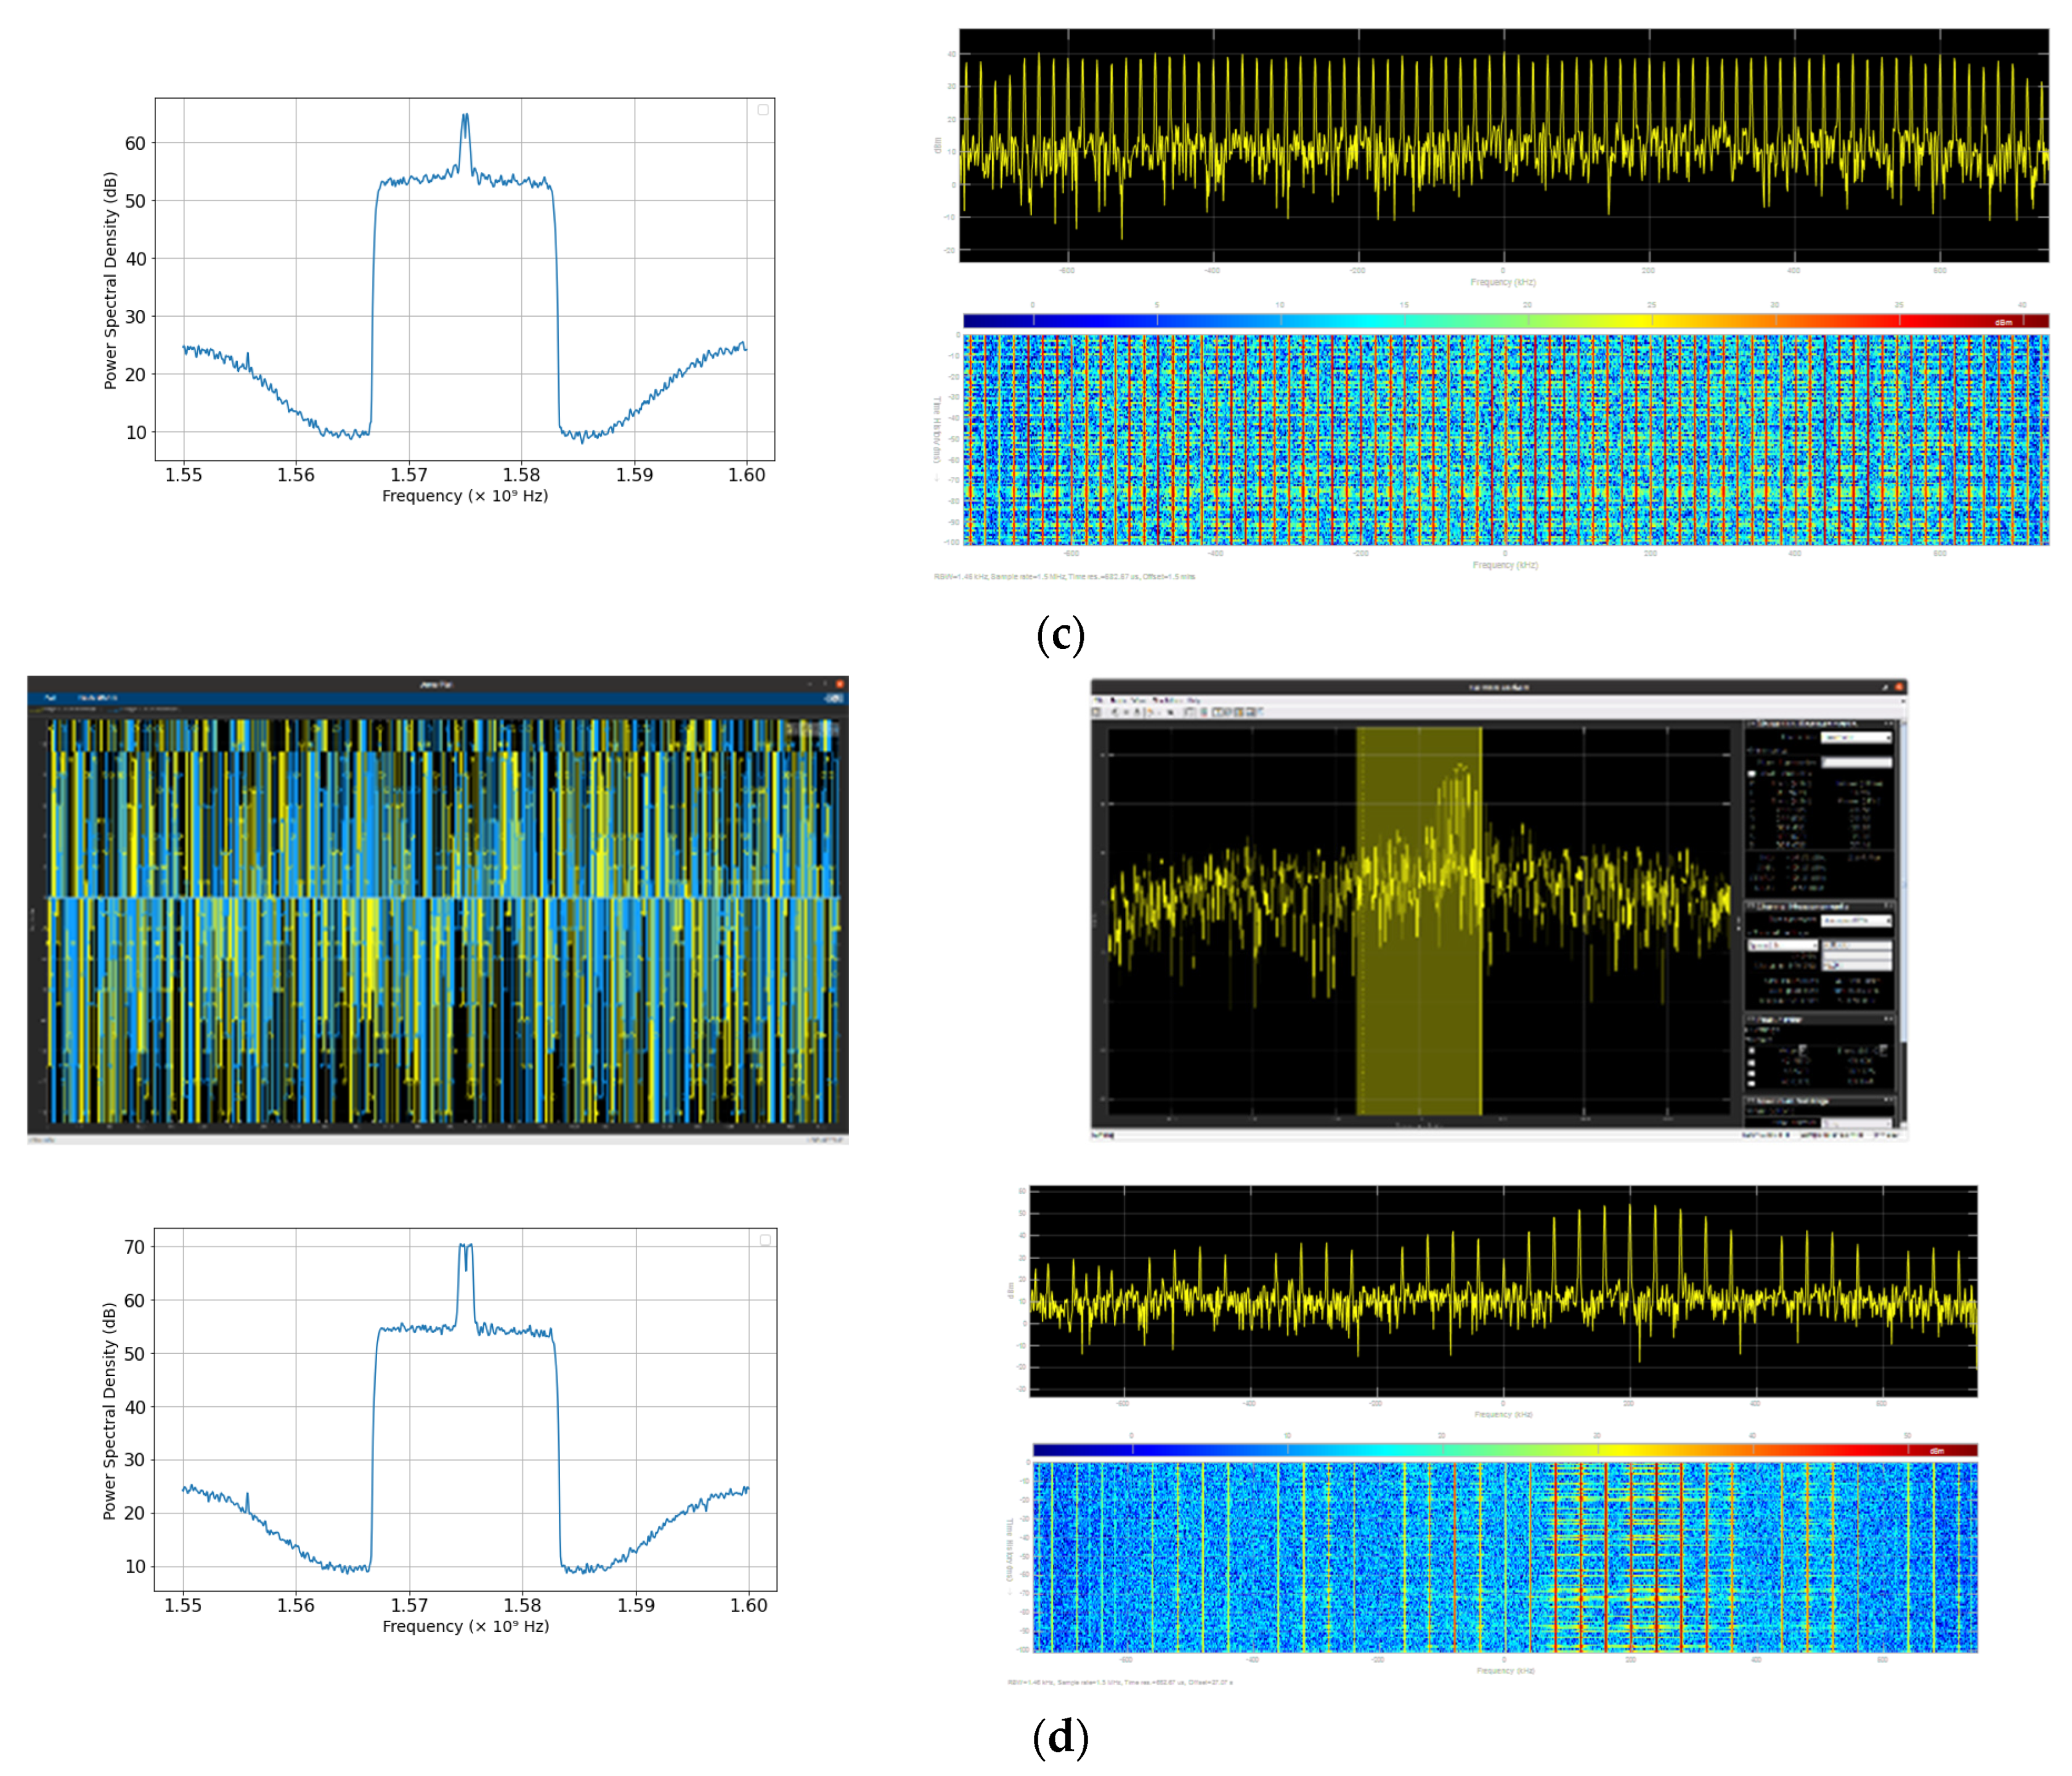Image resolution: width=2072 pixels, height=1776 pixels.
Task: Open Channel Measurements type dropdown
Action: [x=1856, y=920]
